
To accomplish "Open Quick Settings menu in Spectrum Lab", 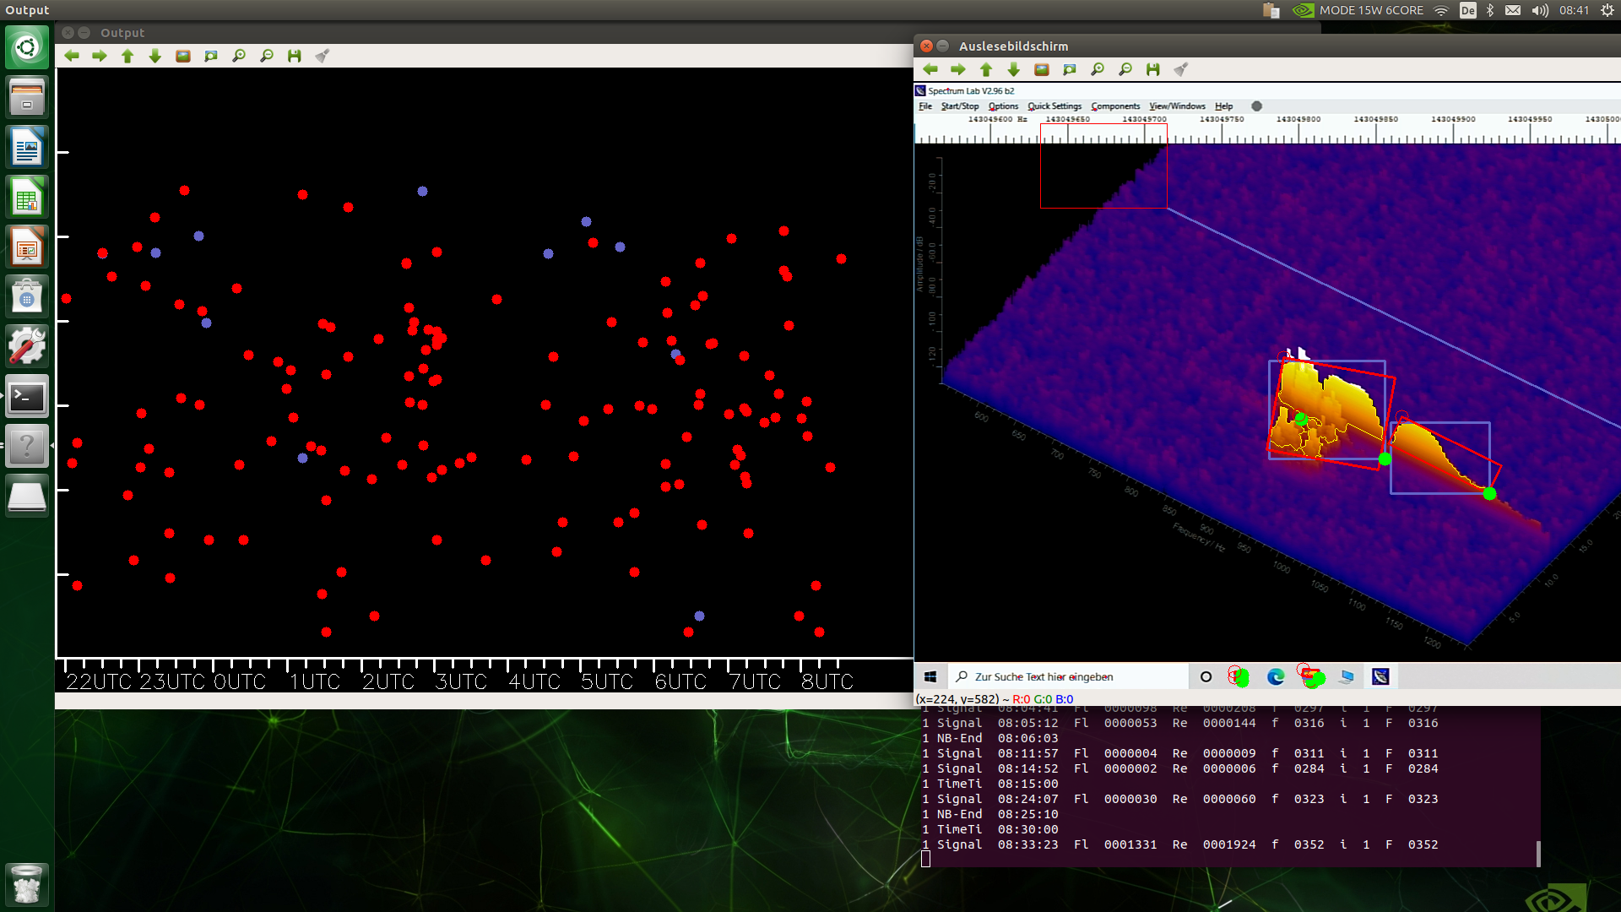I will click(x=1054, y=106).
